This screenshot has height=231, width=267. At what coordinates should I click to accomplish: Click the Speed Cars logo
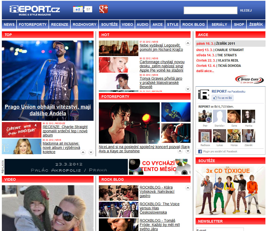click(x=249, y=79)
